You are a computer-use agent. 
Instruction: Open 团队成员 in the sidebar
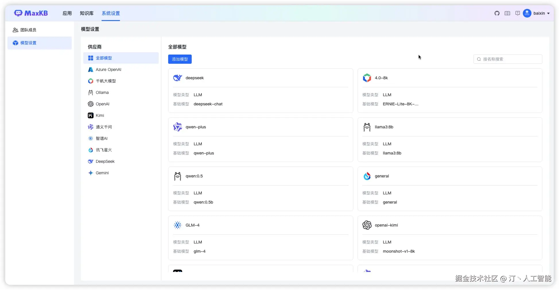coord(40,30)
